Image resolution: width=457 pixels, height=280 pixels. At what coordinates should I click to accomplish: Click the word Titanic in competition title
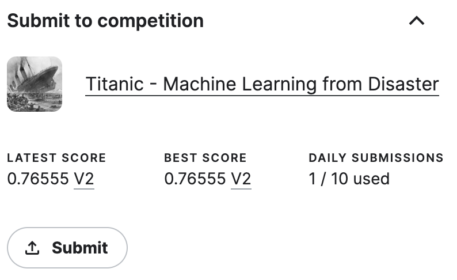(115, 84)
